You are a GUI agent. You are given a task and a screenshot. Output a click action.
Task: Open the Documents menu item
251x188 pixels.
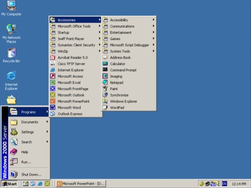pos(28,122)
